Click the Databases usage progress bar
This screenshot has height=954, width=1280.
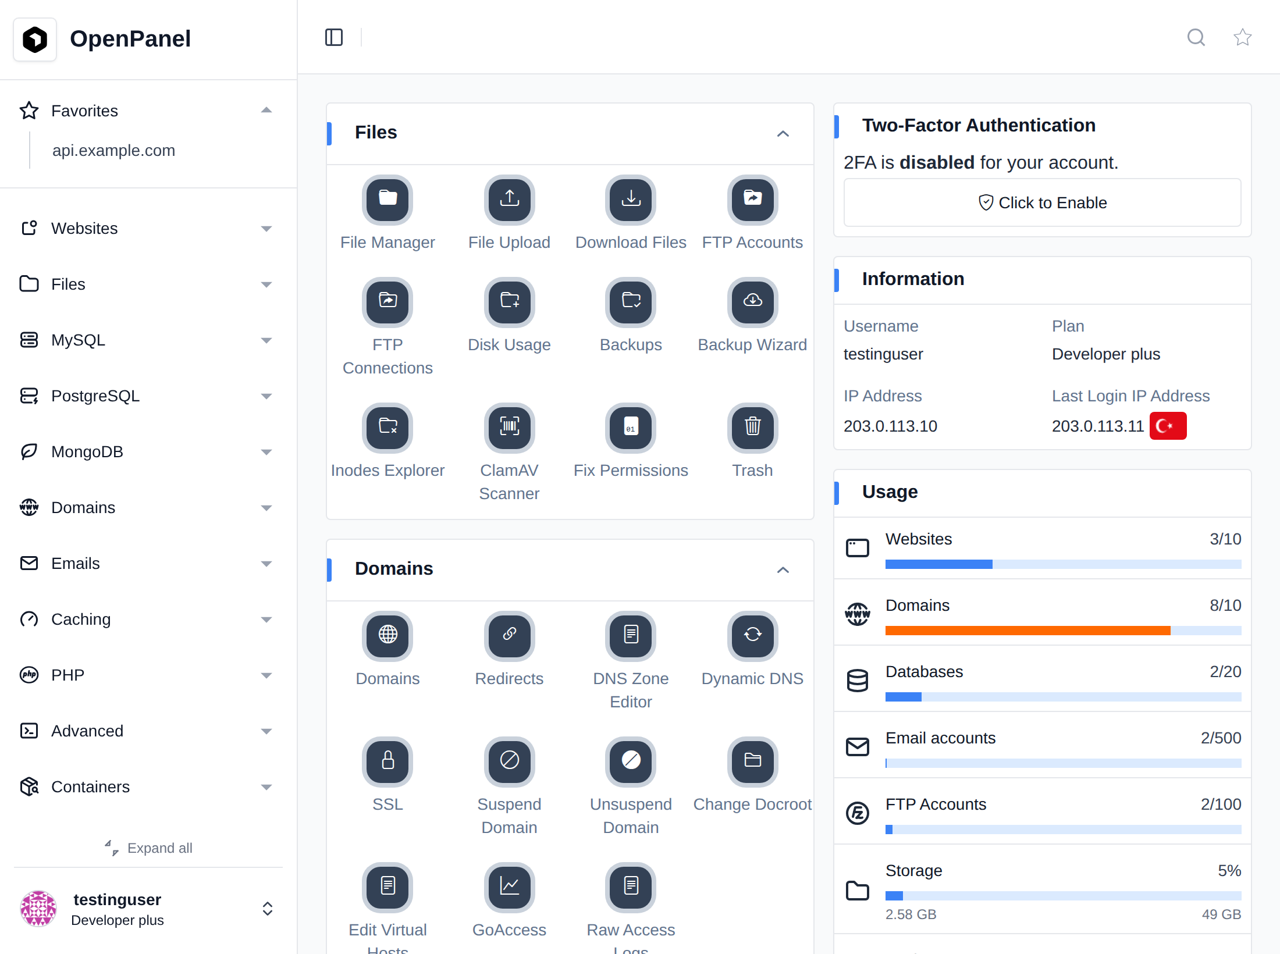pos(1063,697)
